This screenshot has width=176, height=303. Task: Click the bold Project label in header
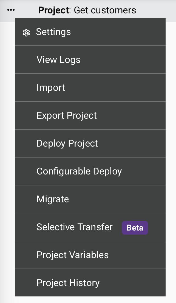tap(53, 10)
